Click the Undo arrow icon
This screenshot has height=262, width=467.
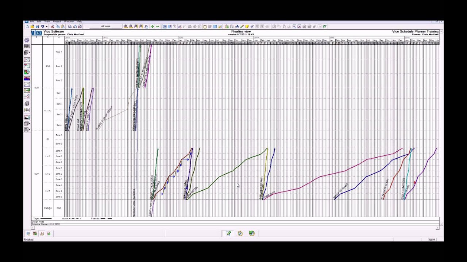tap(42, 26)
